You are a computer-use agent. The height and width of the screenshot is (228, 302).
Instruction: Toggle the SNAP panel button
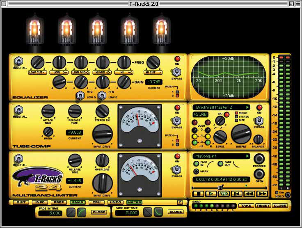[78, 203]
